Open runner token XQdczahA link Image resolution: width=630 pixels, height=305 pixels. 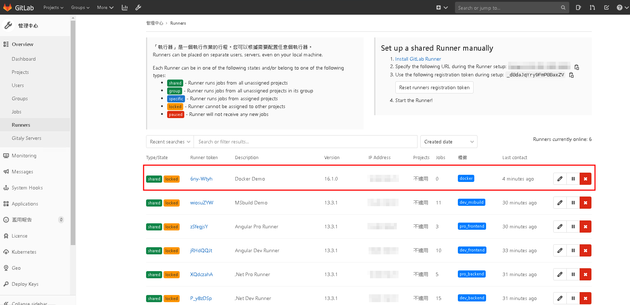click(201, 274)
